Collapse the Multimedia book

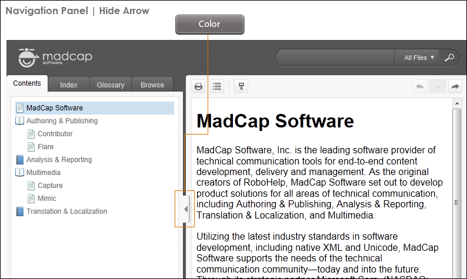(x=44, y=173)
